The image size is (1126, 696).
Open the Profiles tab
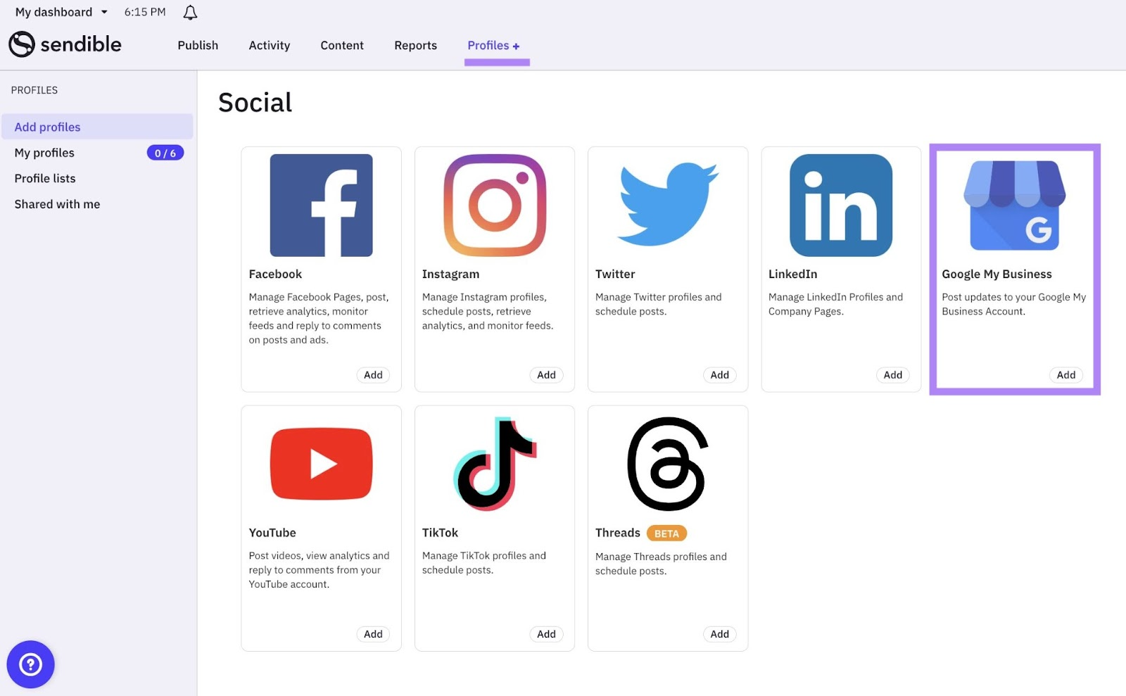coord(494,45)
